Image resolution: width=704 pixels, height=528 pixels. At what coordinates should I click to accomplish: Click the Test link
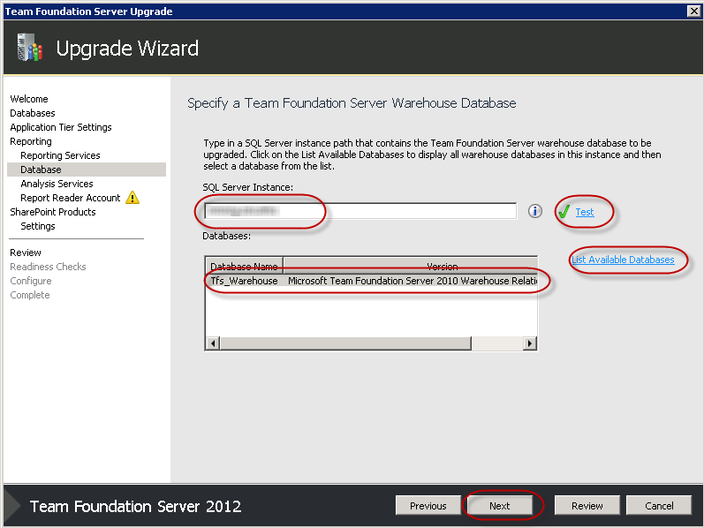(x=585, y=212)
